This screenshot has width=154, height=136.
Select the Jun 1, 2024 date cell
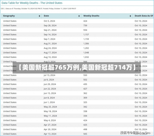(49, 102)
